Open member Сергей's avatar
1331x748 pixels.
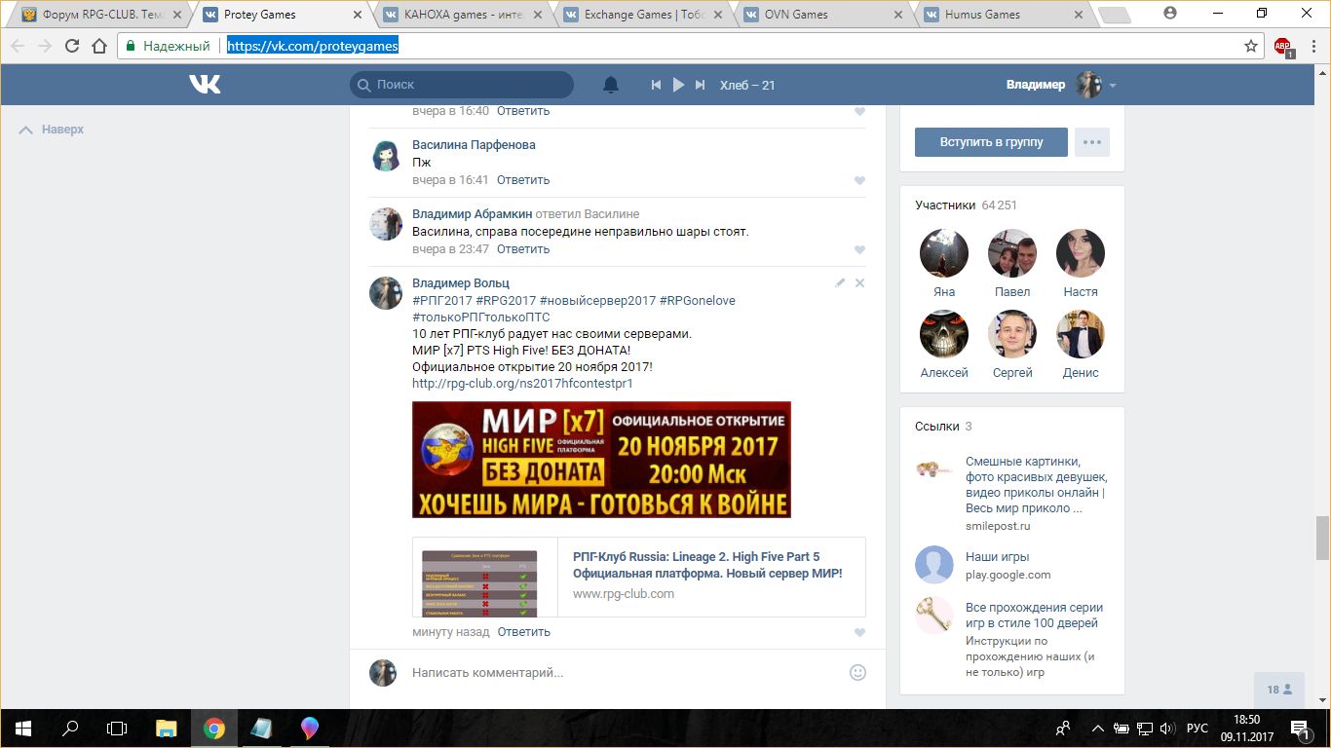tap(1012, 334)
